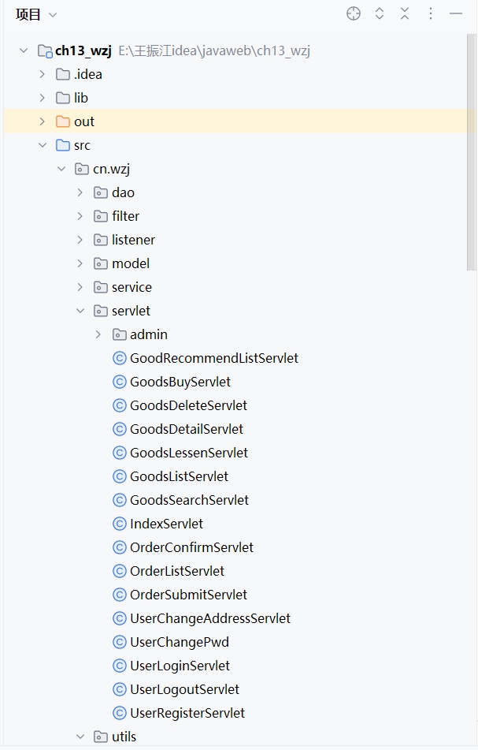The height and width of the screenshot is (750, 478).
Task: Collapse the src folder
Action: coord(43,145)
